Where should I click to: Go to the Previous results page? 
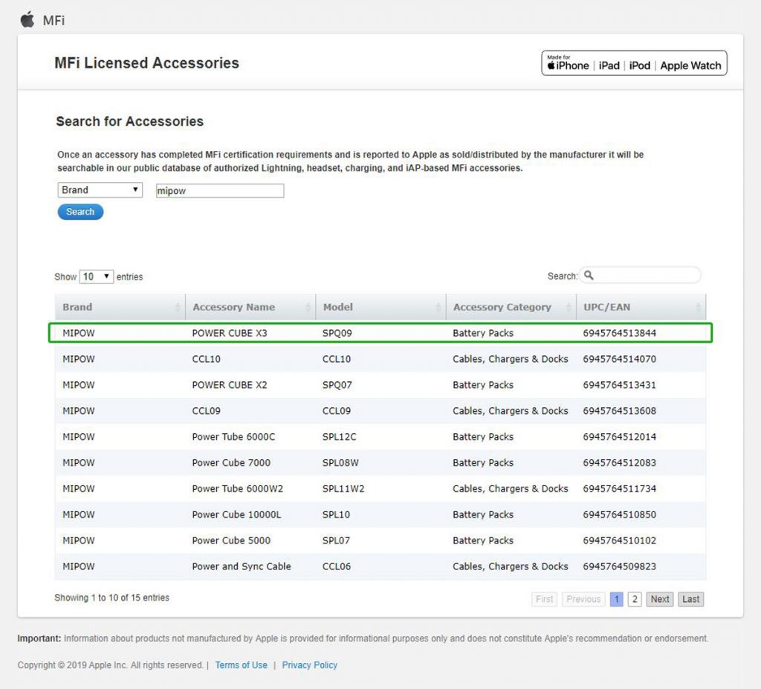pyautogui.click(x=583, y=599)
